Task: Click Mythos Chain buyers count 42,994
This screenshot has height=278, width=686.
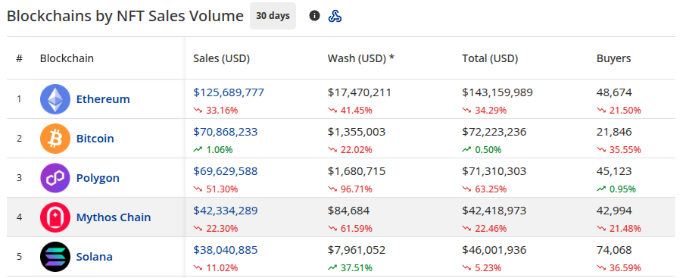Action: click(614, 211)
